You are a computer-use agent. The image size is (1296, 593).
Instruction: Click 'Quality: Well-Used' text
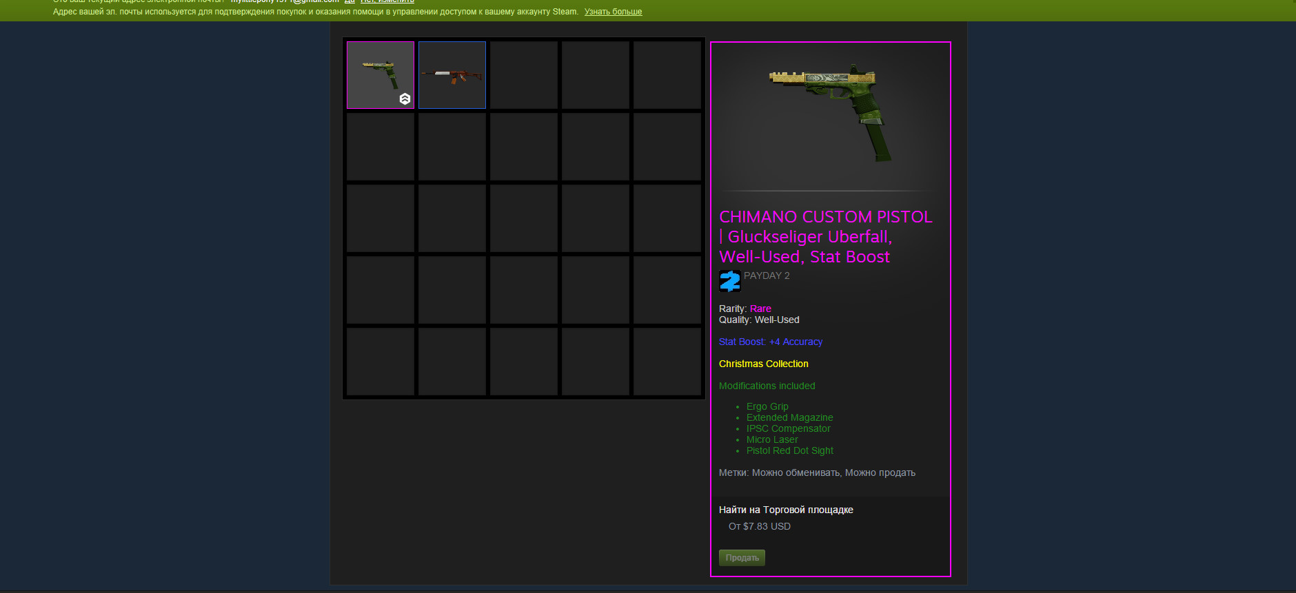coord(759,320)
